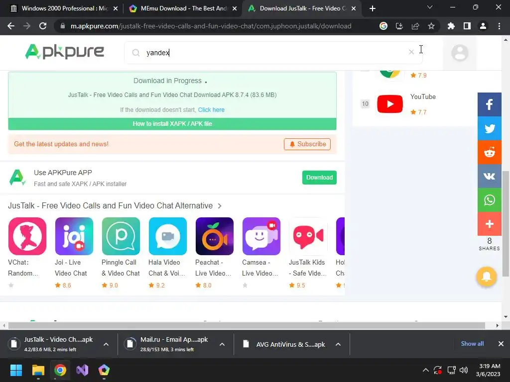The height and width of the screenshot is (382, 510).
Task: Reload the current page
Action: click(43, 26)
